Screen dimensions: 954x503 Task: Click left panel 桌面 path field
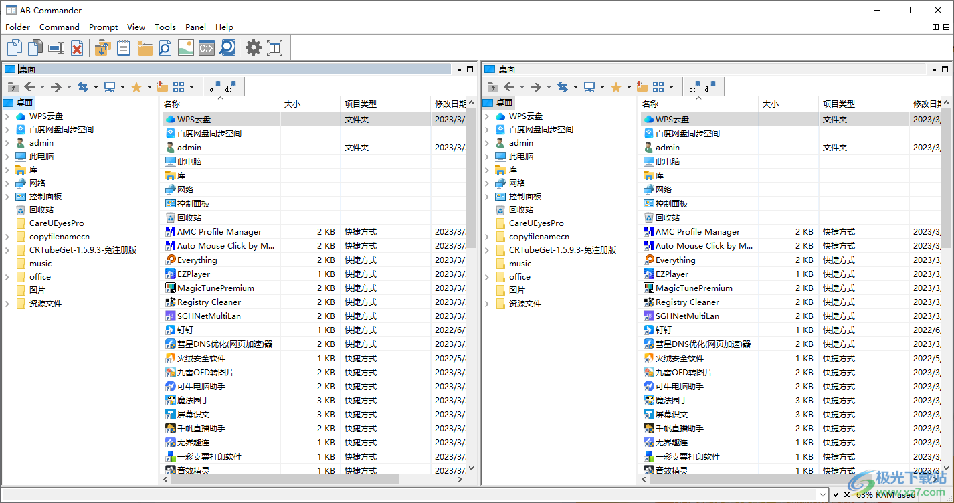234,69
